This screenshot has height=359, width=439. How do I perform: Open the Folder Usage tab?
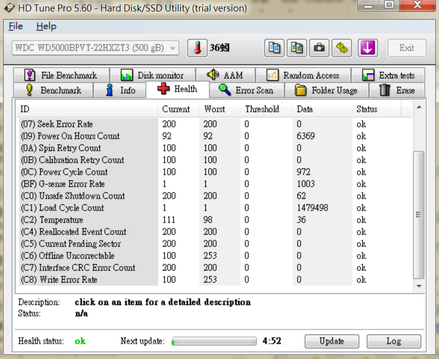(327, 90)
